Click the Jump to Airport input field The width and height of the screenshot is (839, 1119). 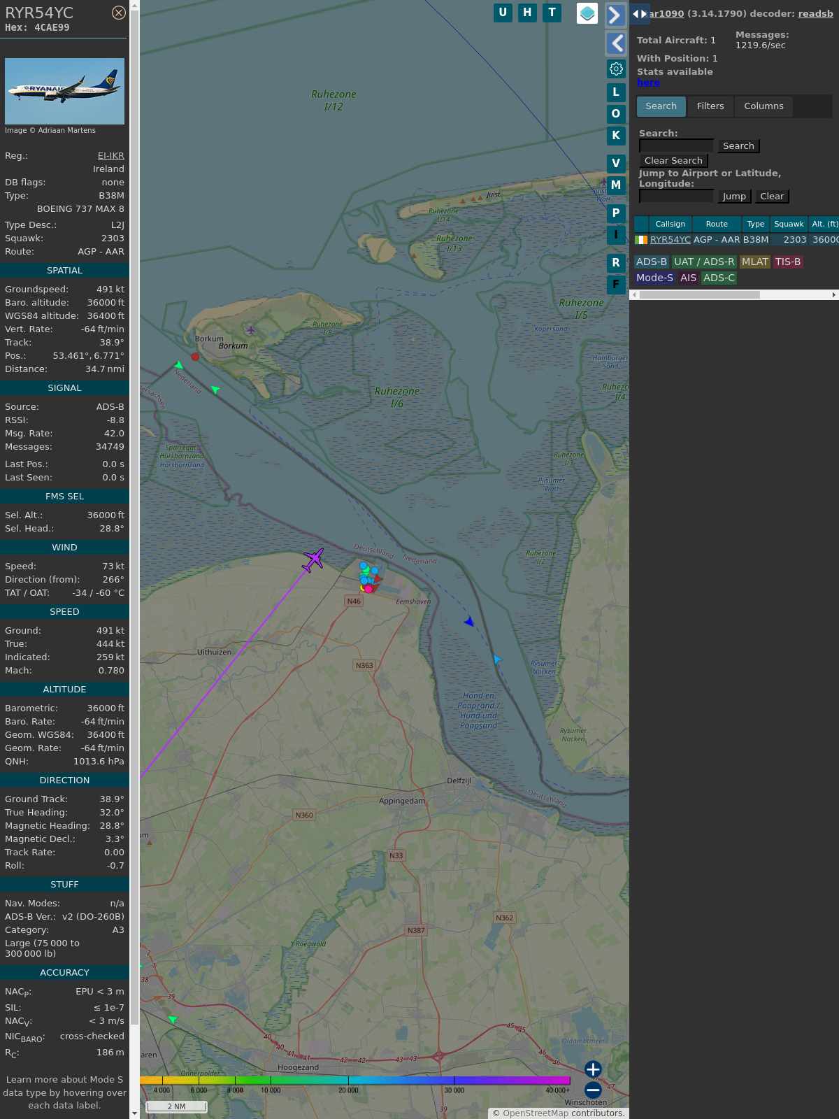676,197
